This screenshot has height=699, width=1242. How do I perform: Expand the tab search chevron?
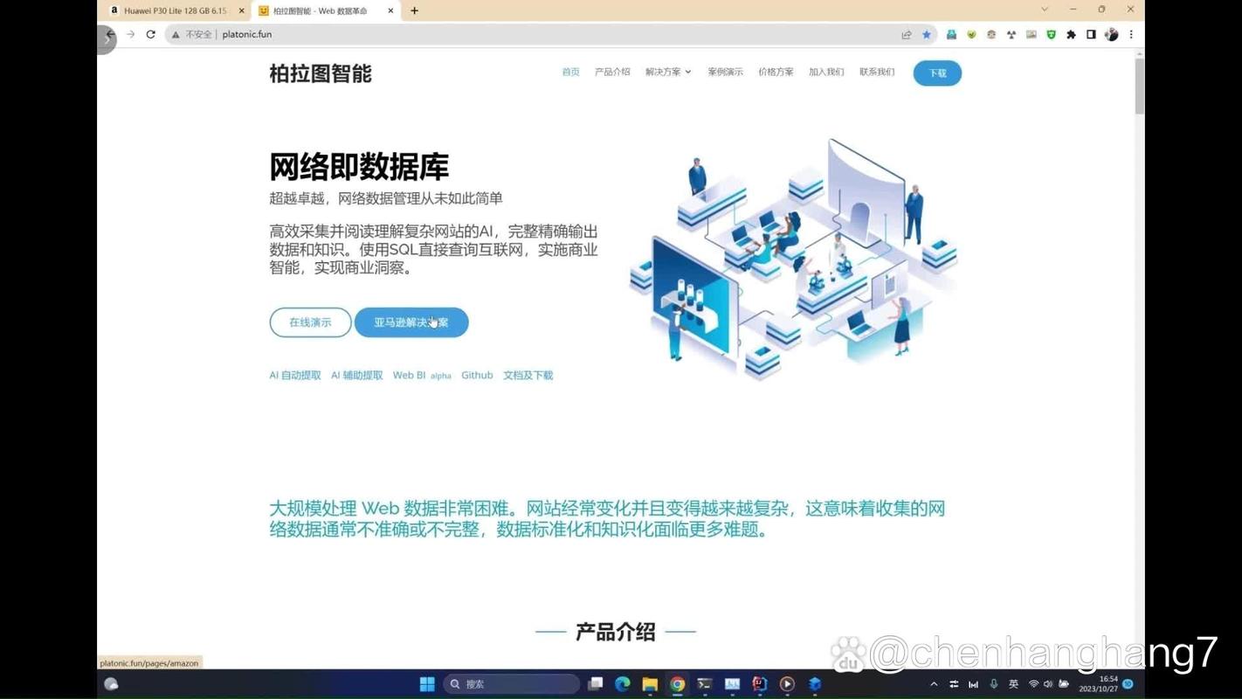tap(1045, 10)
